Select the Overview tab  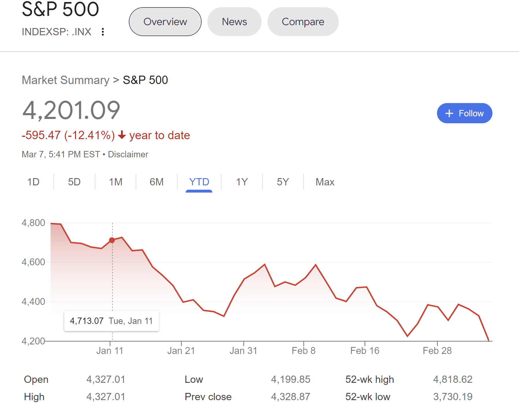pyautogui.click(x=165, y=22)
